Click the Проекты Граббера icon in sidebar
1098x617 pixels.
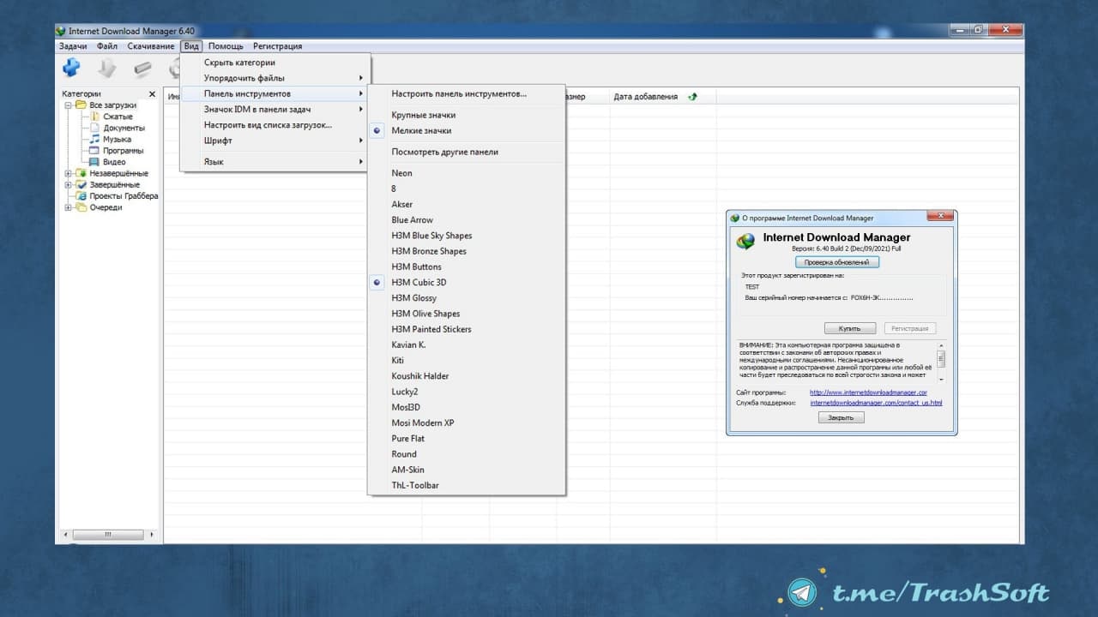(x=81, y=196)
